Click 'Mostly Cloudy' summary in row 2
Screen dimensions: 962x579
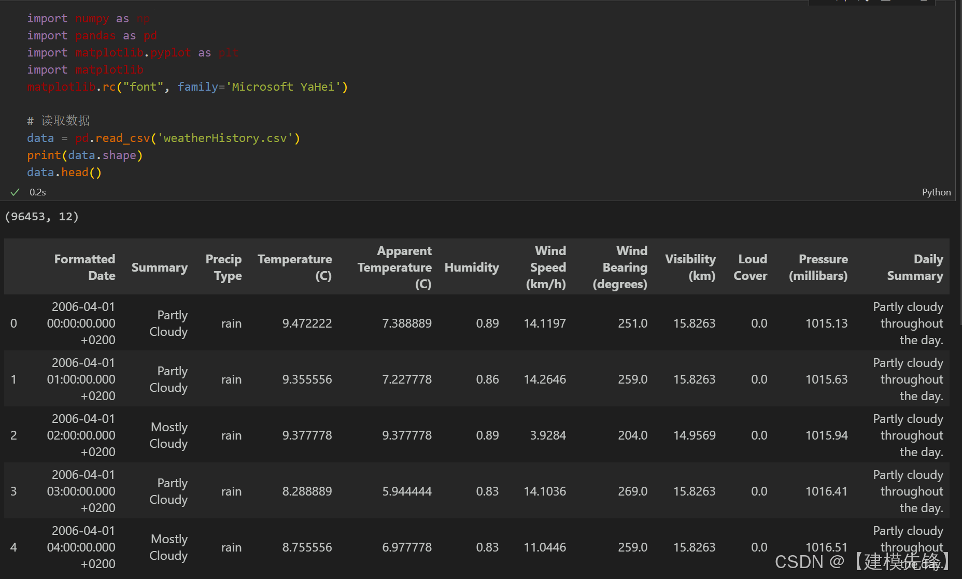click(x=168, y=435)
